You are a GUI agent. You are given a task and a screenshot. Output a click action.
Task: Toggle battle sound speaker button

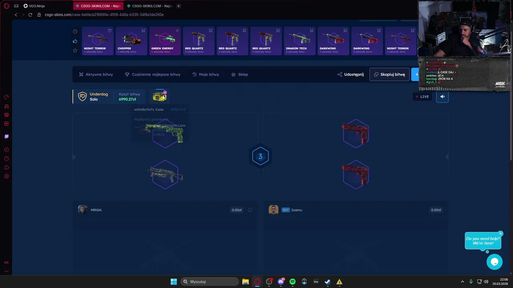click(x=442, y=96)
